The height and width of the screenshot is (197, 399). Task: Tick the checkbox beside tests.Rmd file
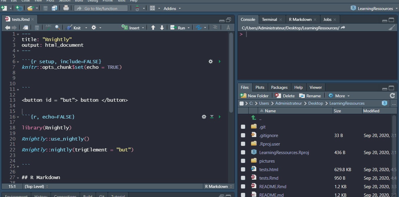243,178
